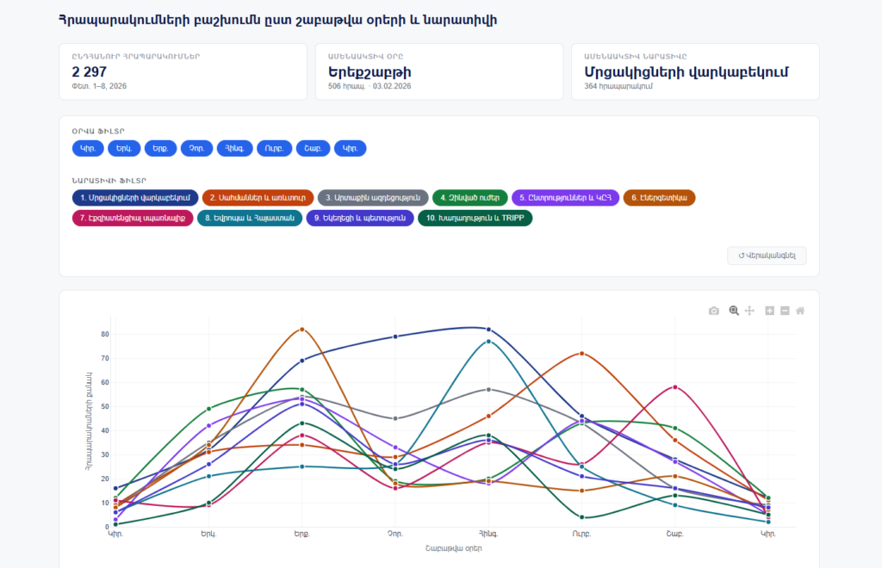Toggle the Հինգ. day filter chip
The width and height of the screenshot is (882, 568).
[234, 149]
